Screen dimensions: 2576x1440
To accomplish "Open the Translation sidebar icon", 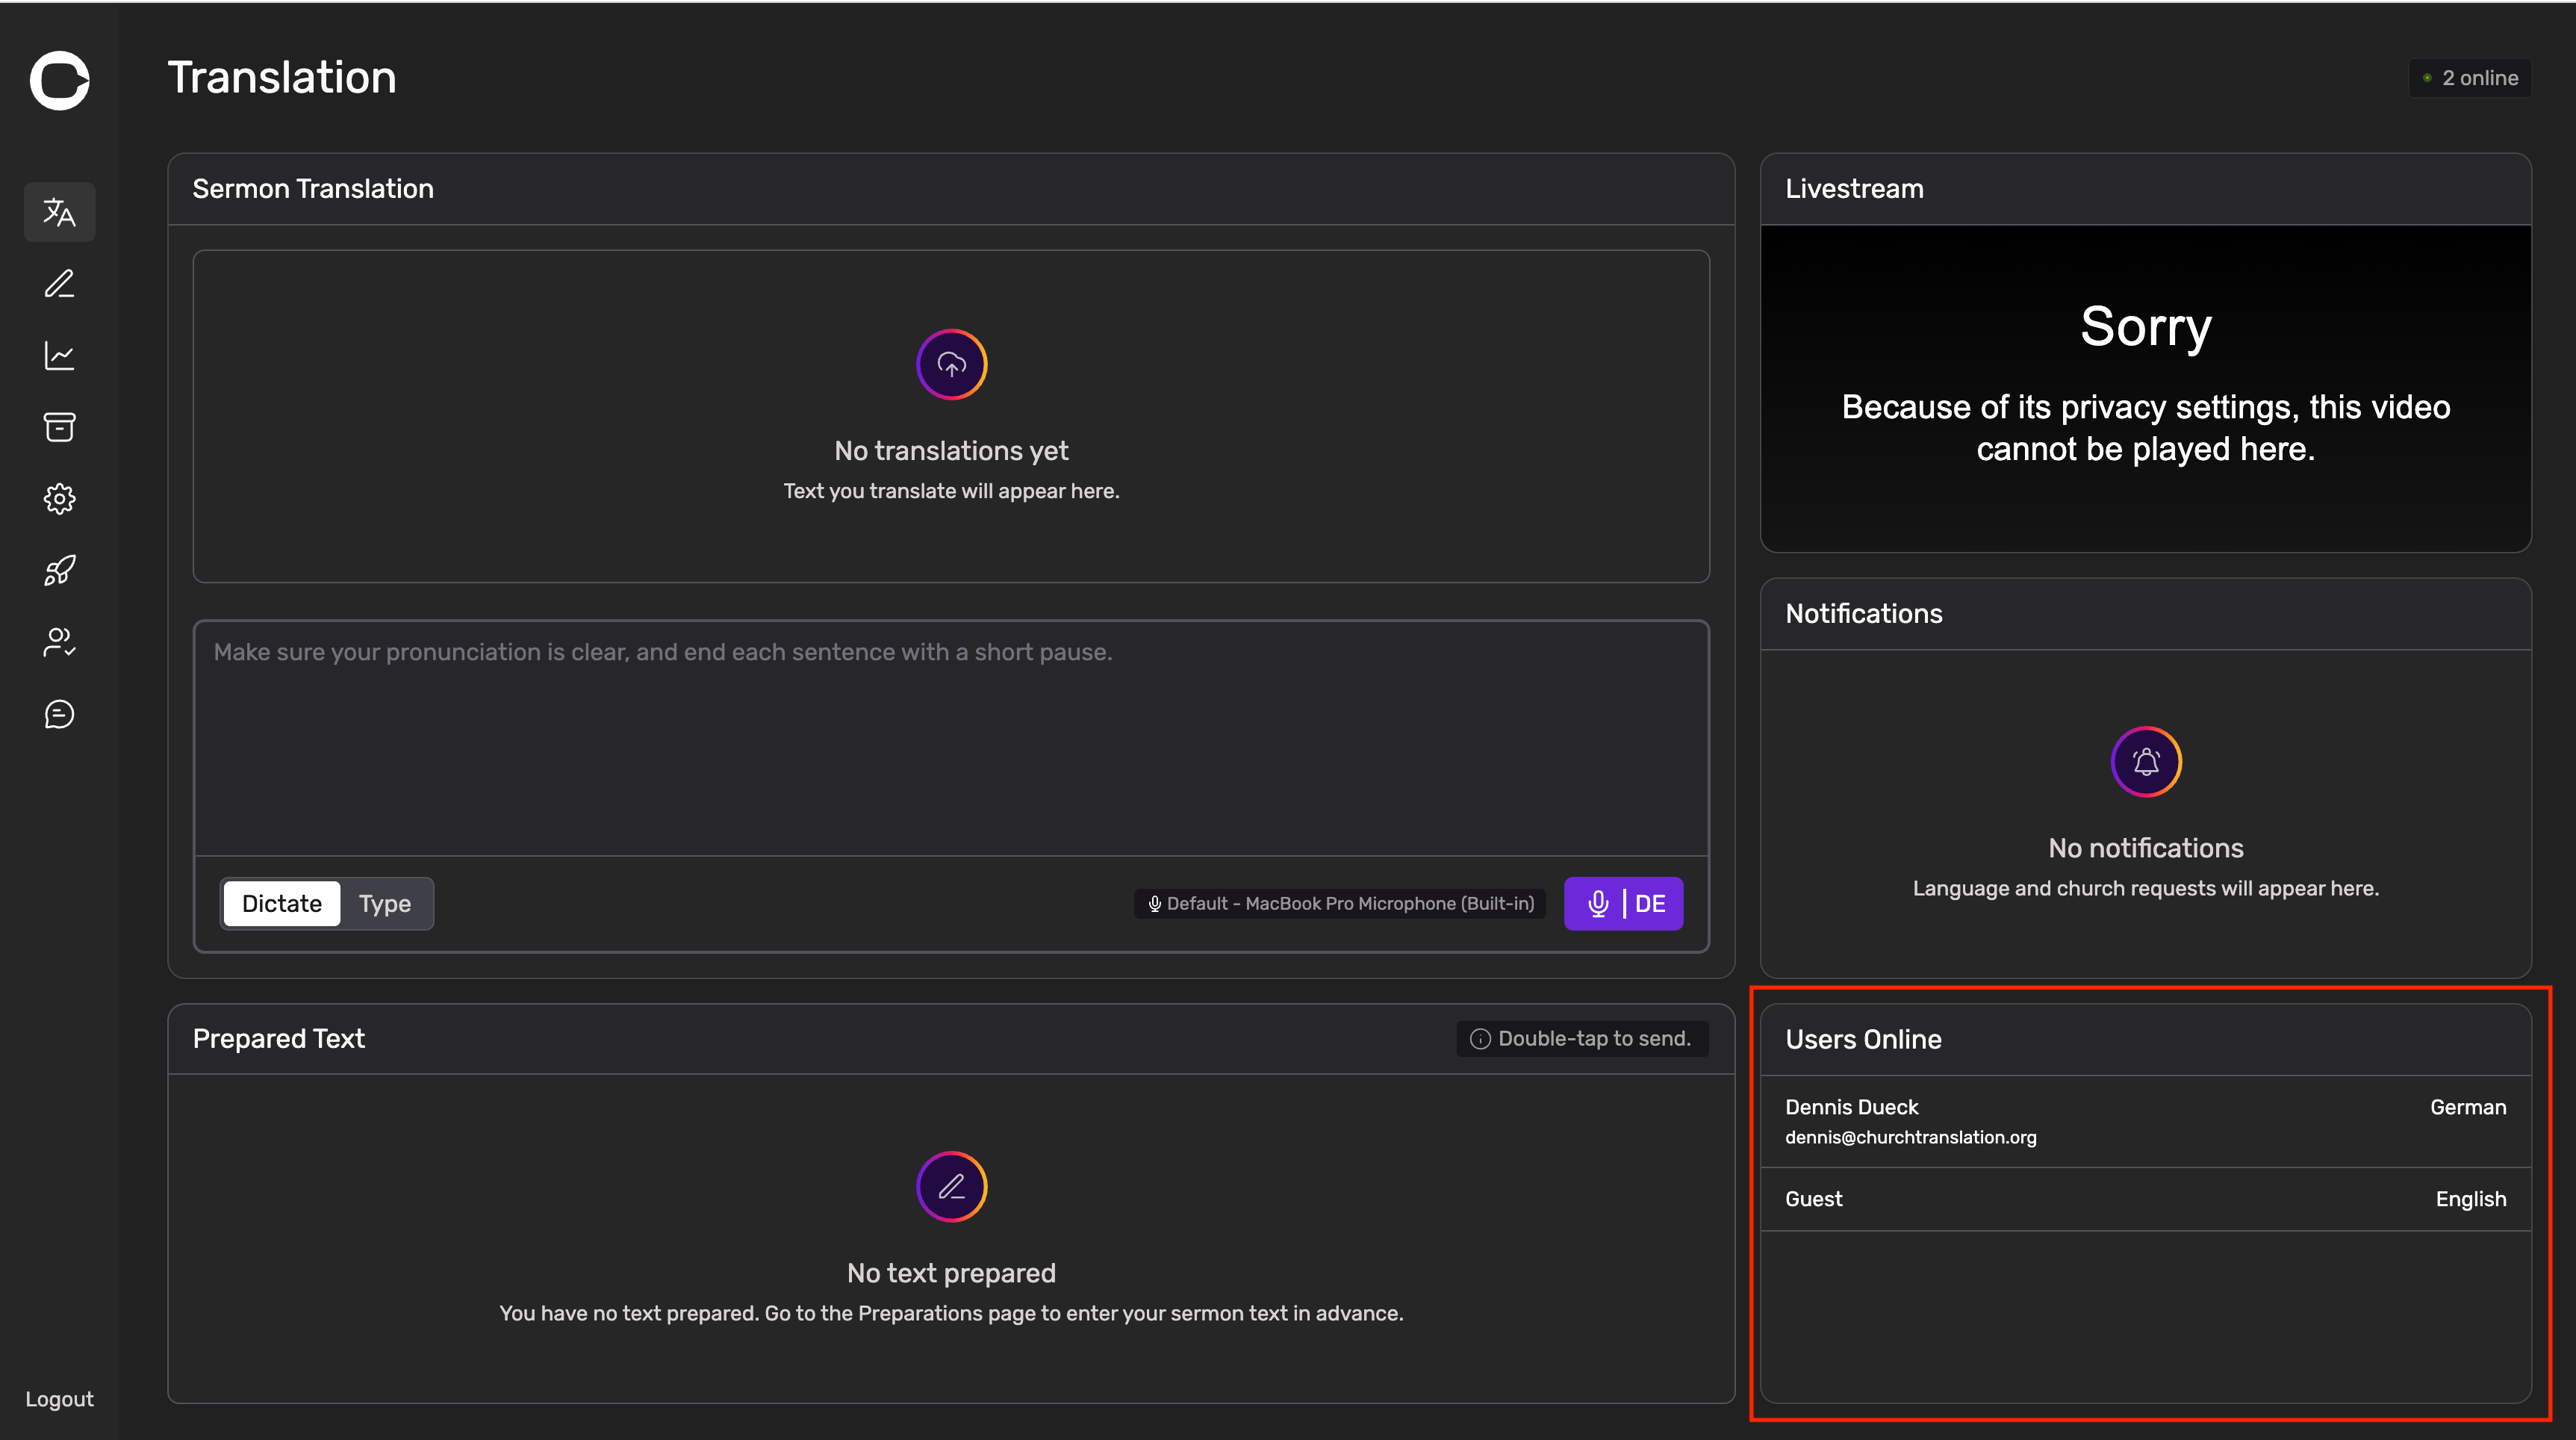I will pyautogui.click(x=59, y=212).
